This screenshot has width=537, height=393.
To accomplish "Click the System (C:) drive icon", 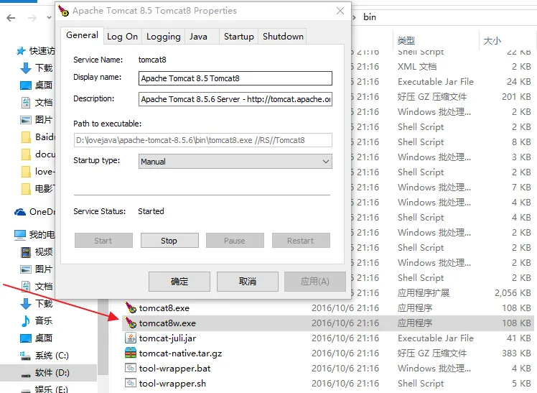I will click(25, 356).
